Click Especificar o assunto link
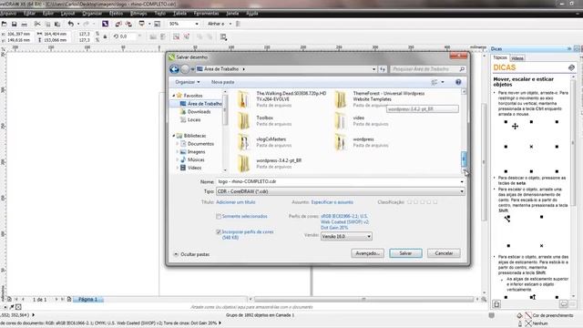Screen dimensions: 583x328 click(332, 202)
